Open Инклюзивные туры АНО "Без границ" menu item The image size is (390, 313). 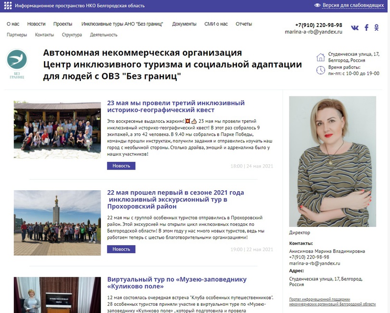point(122,24)
